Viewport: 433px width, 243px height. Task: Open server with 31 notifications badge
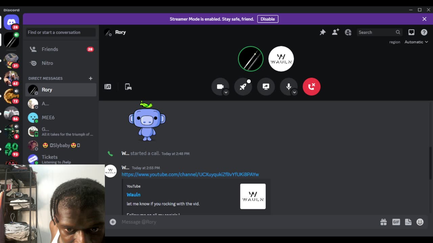[x=11, y=61]
